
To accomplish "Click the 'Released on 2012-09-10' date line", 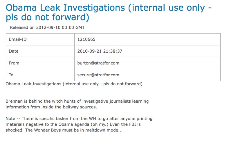I will pyautogui.click(x=47, y=27).
